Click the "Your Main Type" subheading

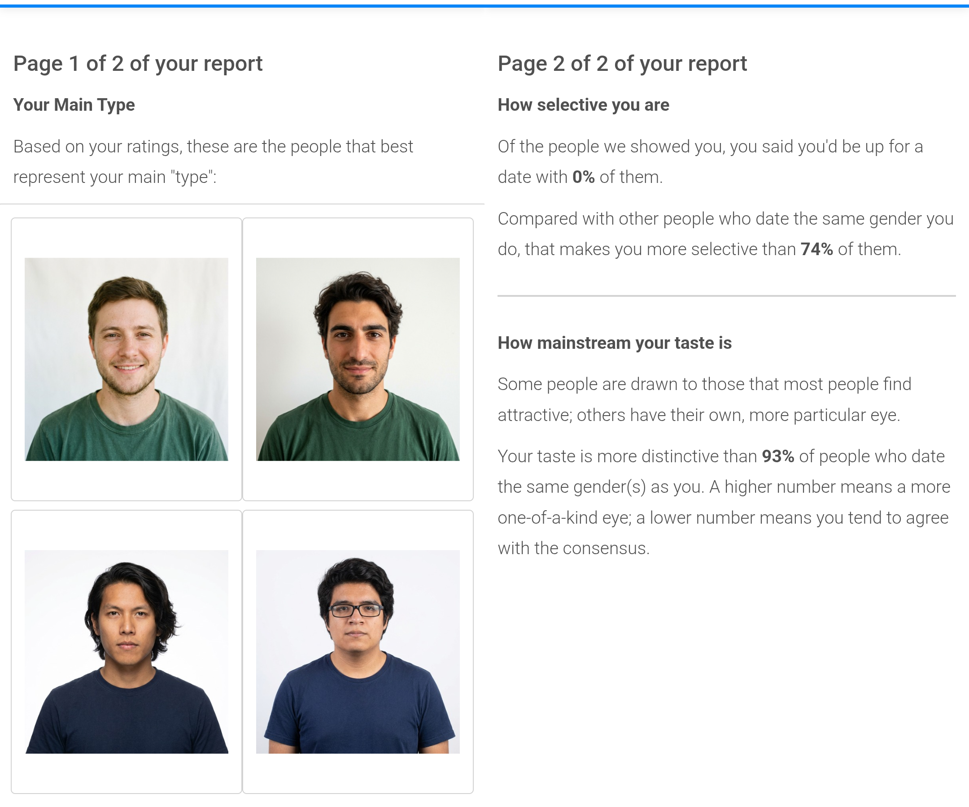point(74,104)
